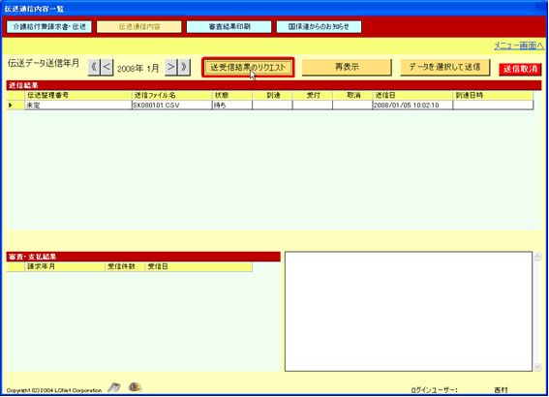
Task: Click scroll down arrow of message box
Action: [x=537, y=367]
